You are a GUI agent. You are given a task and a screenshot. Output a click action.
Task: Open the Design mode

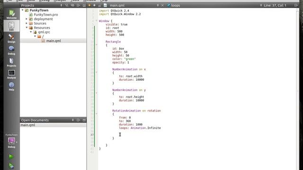11,38
